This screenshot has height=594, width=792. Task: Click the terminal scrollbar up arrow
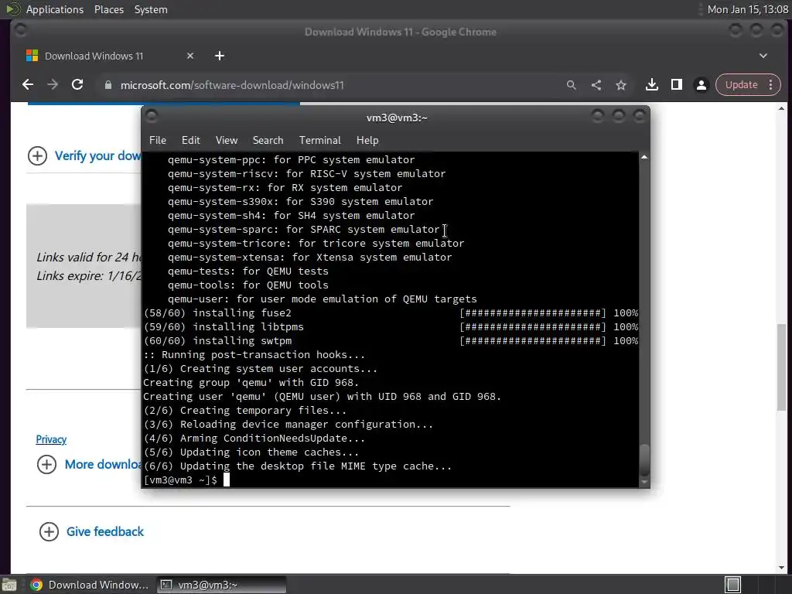tap(644, 157)
